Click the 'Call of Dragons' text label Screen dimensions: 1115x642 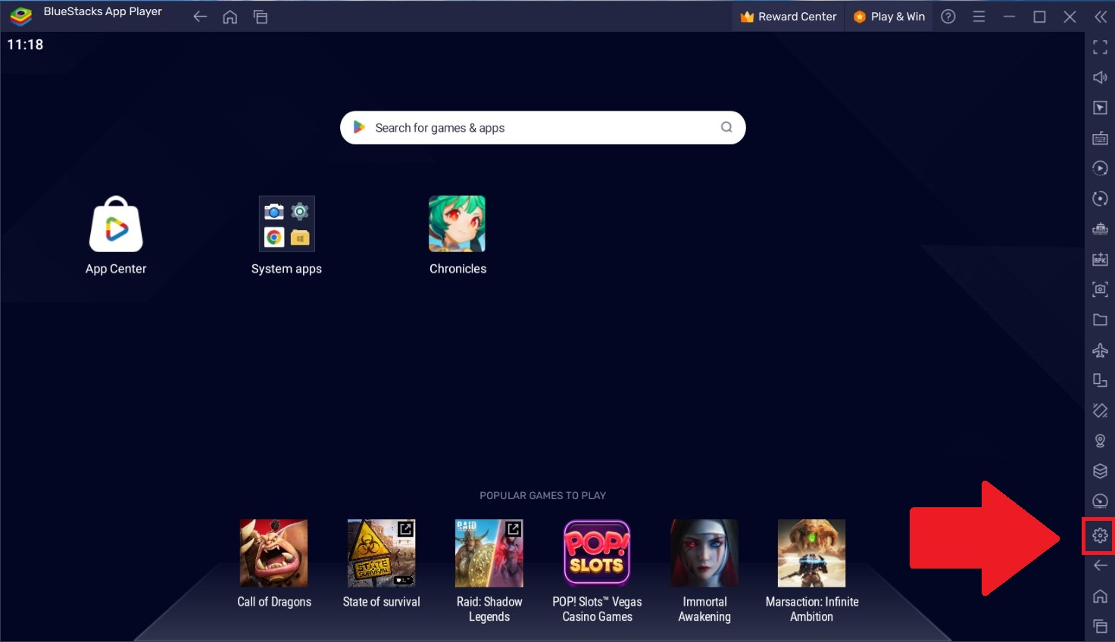274,602
